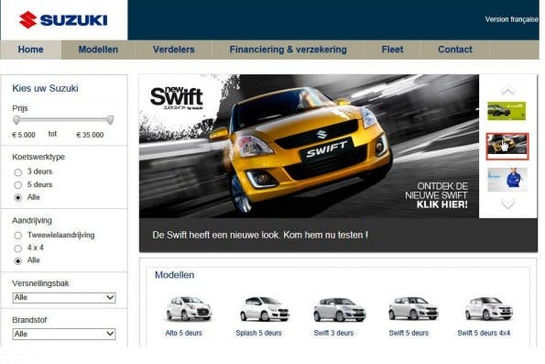This screenshot has height=364, width=545.
Task: Switch to Version française
Action: point(511,19)
